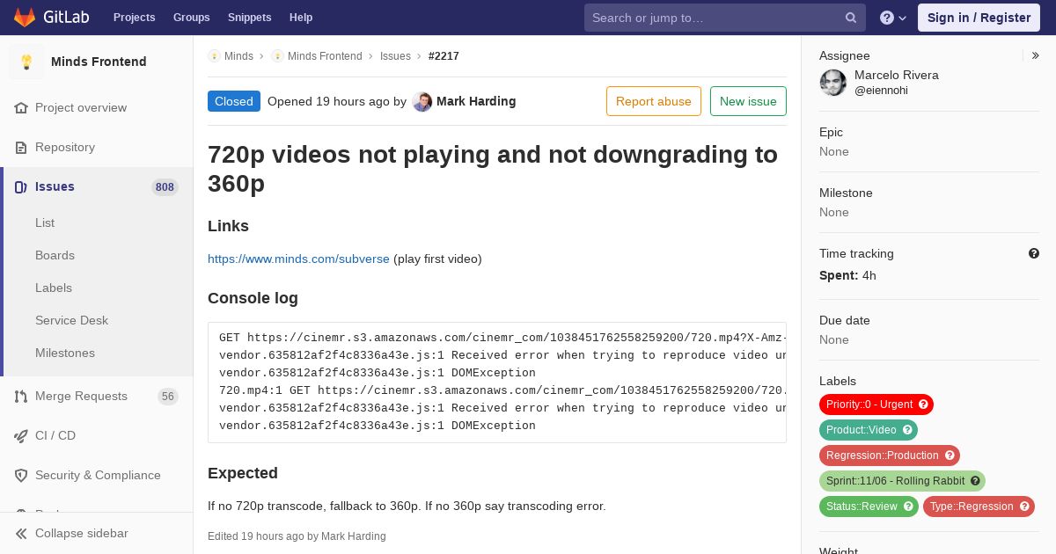This screenshot has width=1056, height=554.
Task: Collapse right sidebar with double-chevron icon
Action: (1035, 55)
